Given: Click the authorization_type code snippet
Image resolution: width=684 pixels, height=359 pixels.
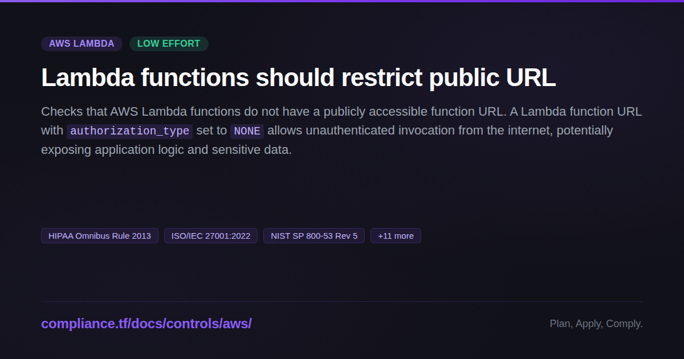Looking at the screenshot, I should (129, 131).
